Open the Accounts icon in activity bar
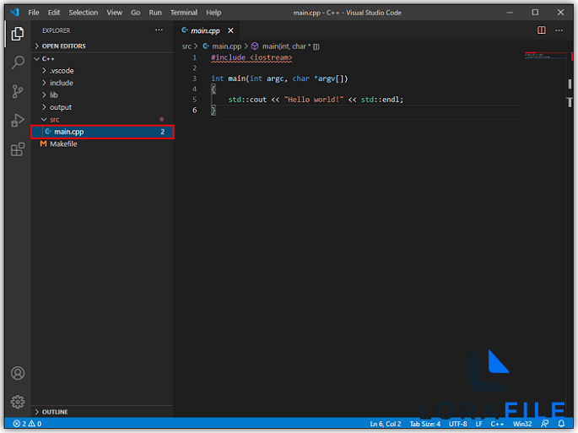The height and width of the screenshot is (433, 578). point(18,373)
